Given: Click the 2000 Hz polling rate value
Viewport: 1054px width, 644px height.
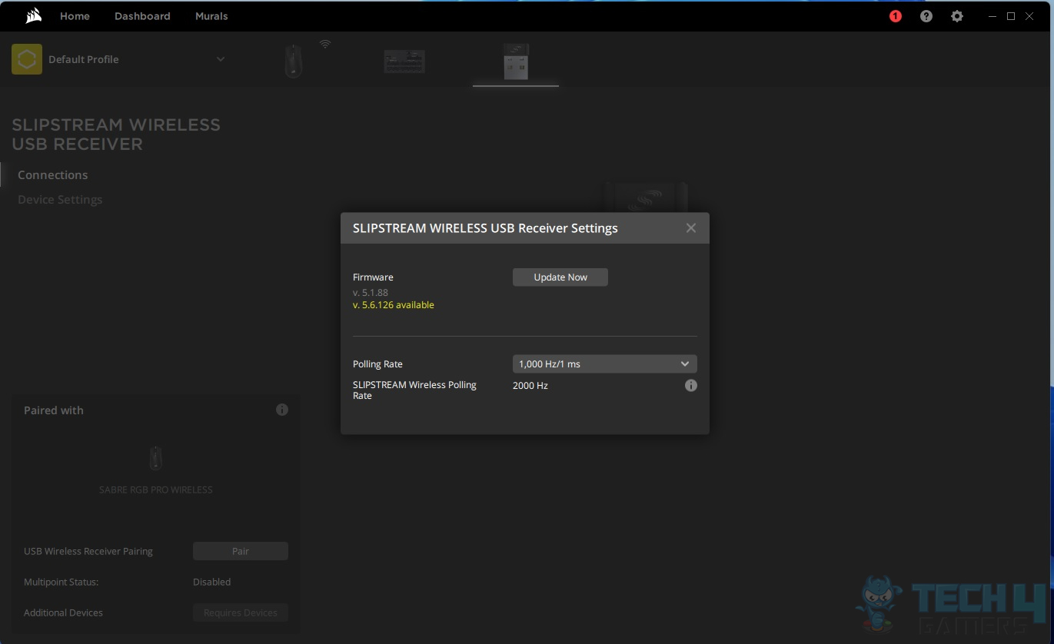Looking at the screenshot, I should (x=530, y=386).
